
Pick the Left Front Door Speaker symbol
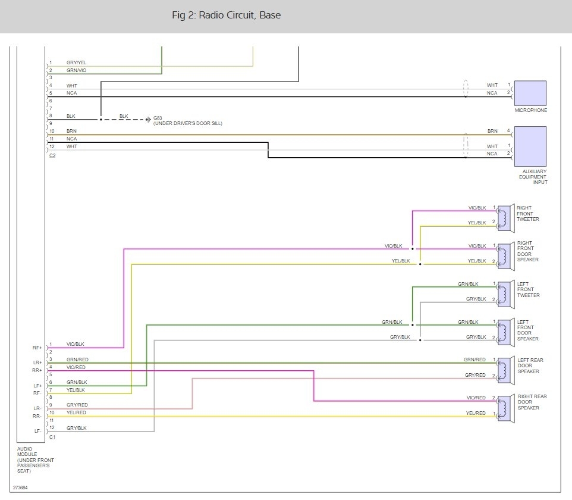(x=504, y=330)
